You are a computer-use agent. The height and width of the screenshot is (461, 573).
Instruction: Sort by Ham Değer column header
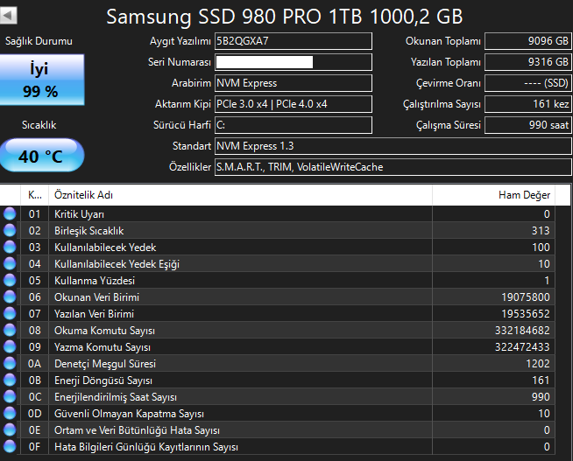pyautogui.click(x=493, y=195)
